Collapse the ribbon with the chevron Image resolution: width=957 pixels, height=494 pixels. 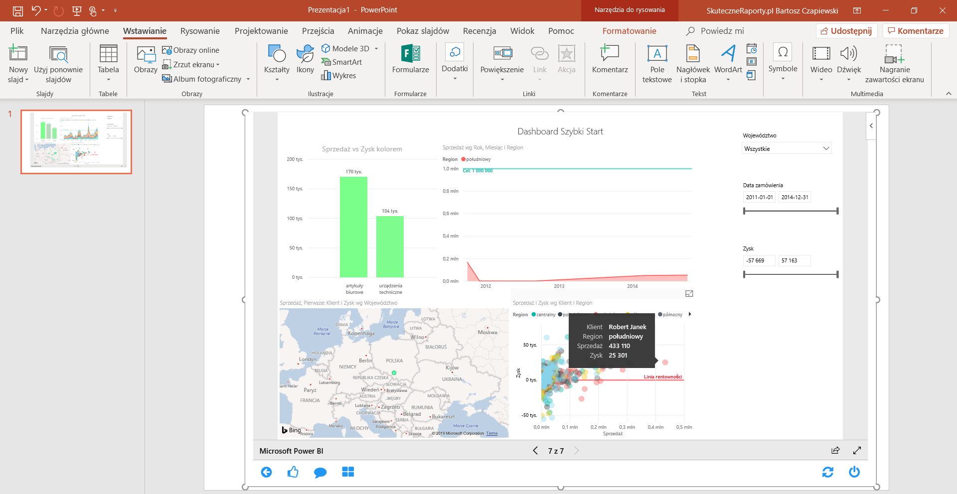(x=949, y=94)
